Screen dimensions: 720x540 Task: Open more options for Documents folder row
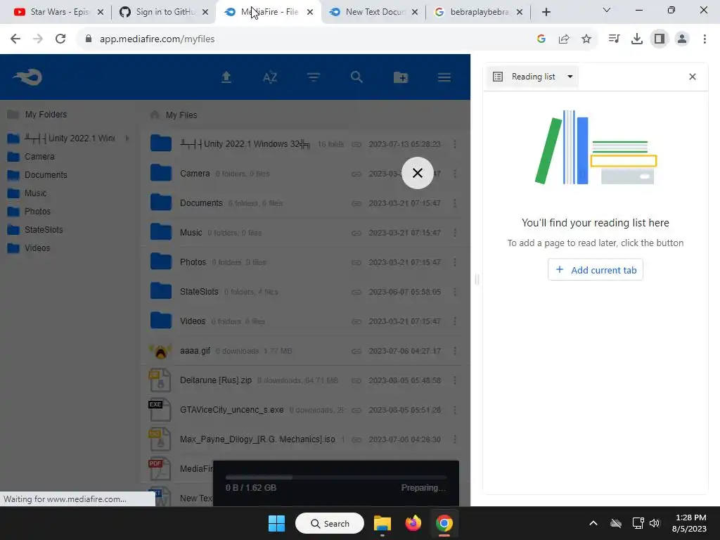pyautogui.click(x=455, y=203)
